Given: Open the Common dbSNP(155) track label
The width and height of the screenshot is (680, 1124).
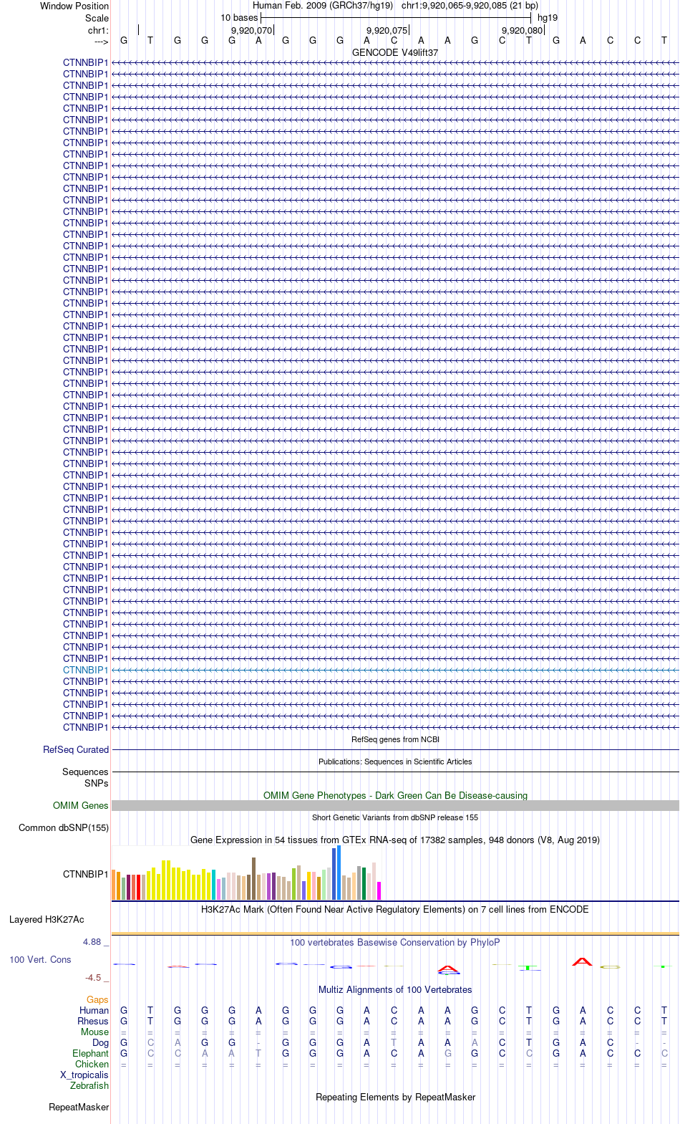Looking at the screenshot, I should coord(64,827).
